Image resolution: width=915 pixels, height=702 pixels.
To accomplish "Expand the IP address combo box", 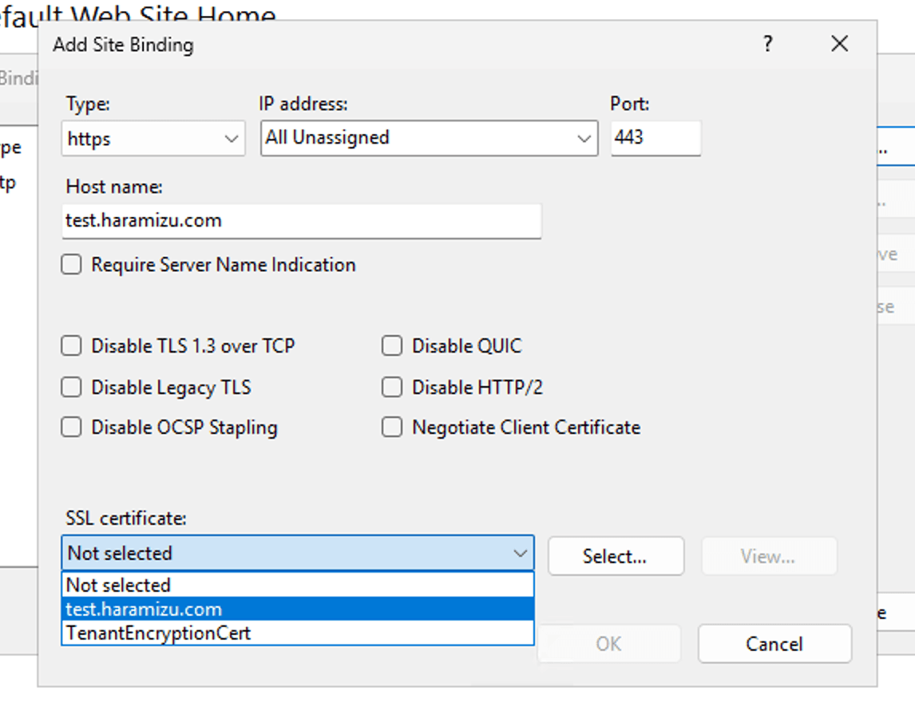I will (584, 139).
